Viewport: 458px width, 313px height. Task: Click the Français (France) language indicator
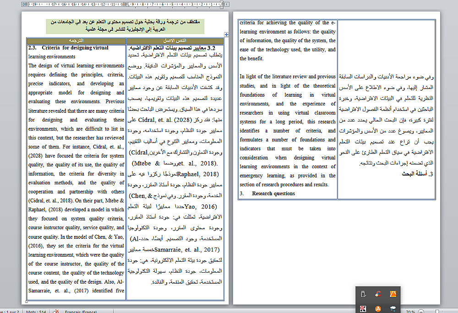(x=81, y=312)
